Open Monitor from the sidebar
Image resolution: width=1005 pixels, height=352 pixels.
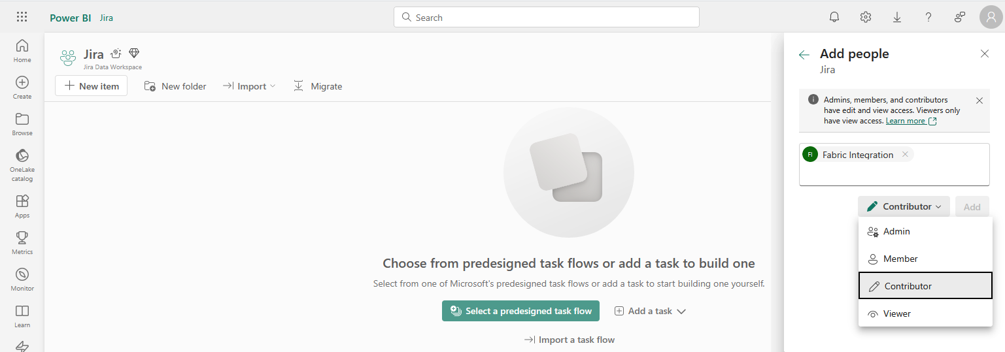[22, 279]
